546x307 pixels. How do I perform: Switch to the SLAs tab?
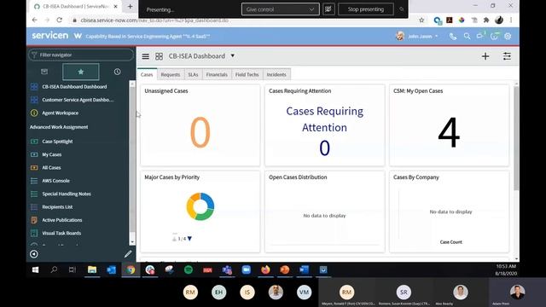[193, 74]
